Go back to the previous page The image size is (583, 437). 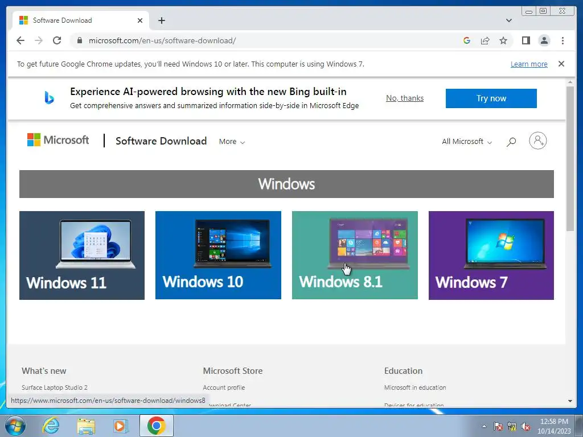tap(20, 40)
